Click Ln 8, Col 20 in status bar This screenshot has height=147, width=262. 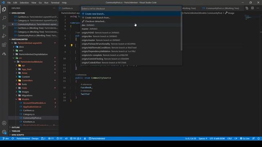190,138
